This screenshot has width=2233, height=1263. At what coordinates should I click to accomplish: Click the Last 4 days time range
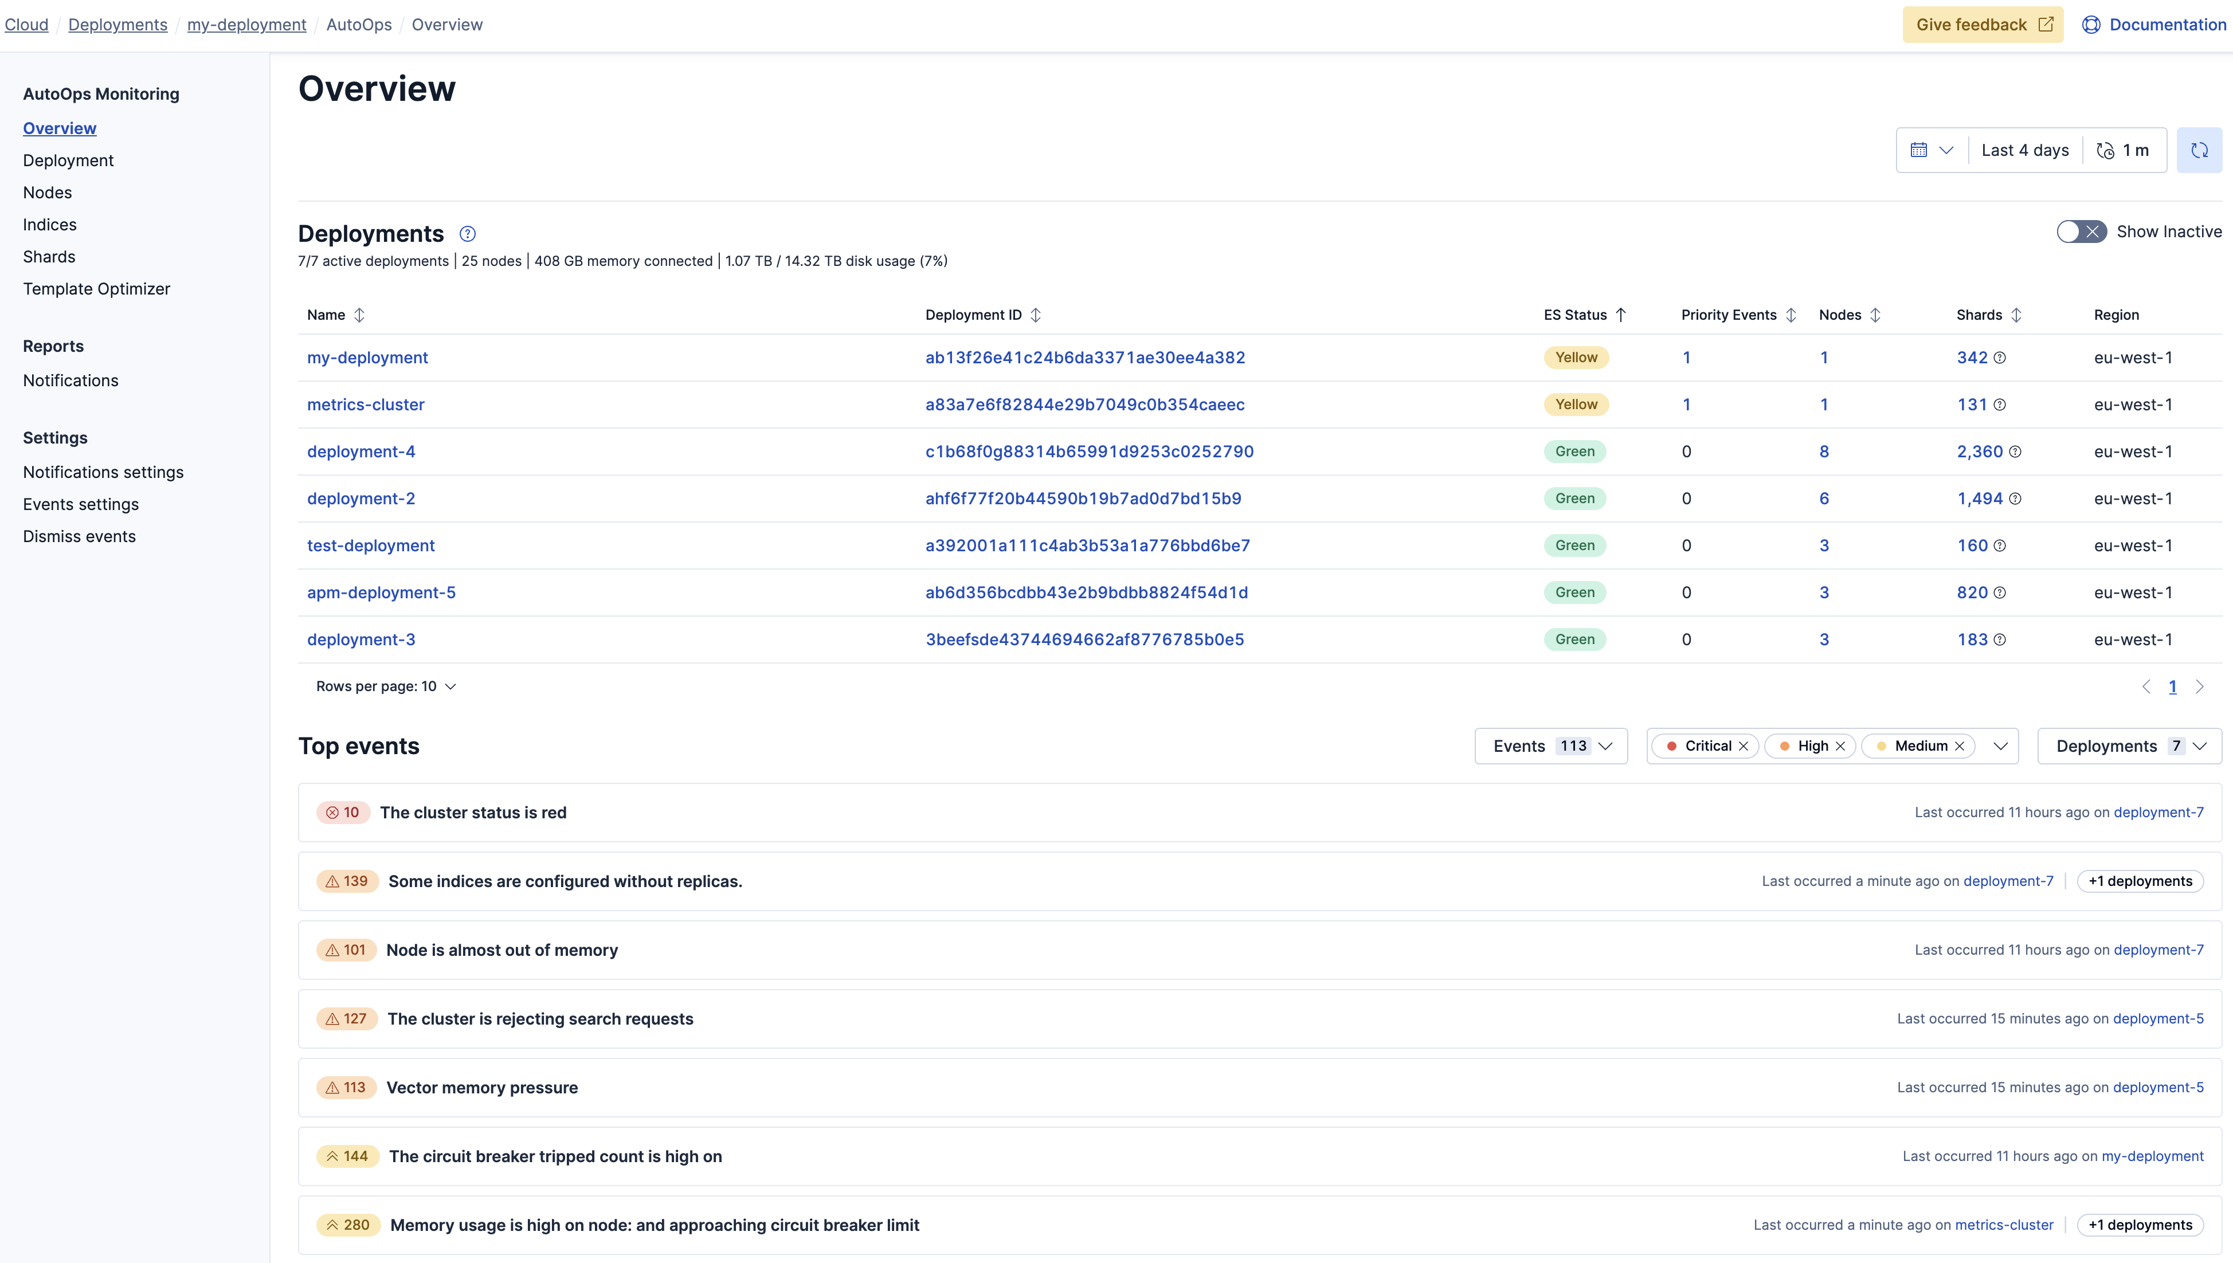[x=2025, y=150]
